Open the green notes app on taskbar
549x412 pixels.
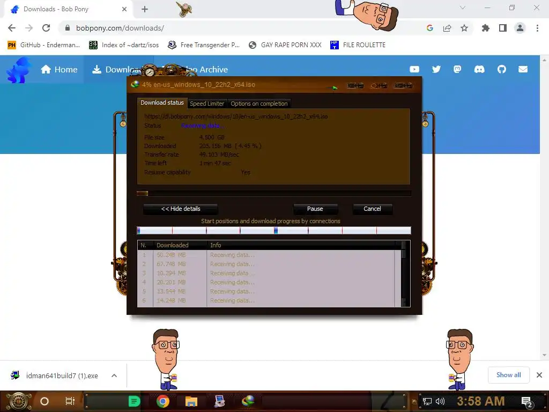coord(134,401)
